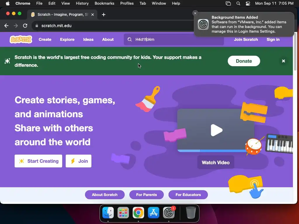Select the Scratch browser tab

62,15
